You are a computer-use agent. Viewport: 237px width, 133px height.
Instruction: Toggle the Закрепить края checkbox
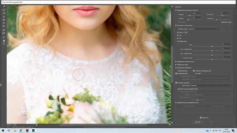220,22
